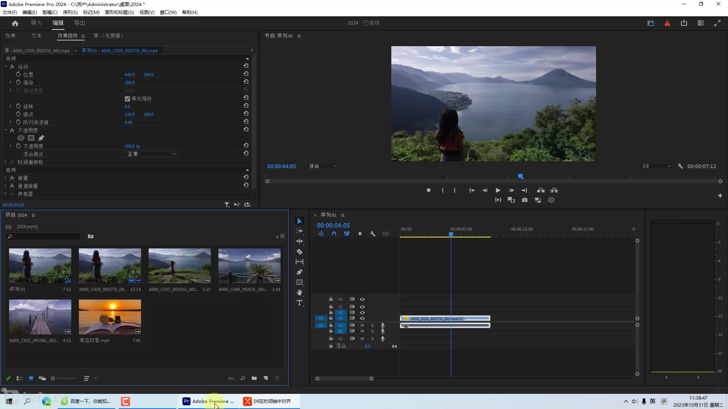Image resolution: width=728 pixels, height=409 pixels.
Task: Open program monitor settings wrench
Action: [x=680, y=166]
